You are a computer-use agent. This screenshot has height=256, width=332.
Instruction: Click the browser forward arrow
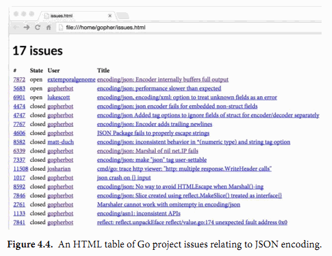tap(26, 28)
